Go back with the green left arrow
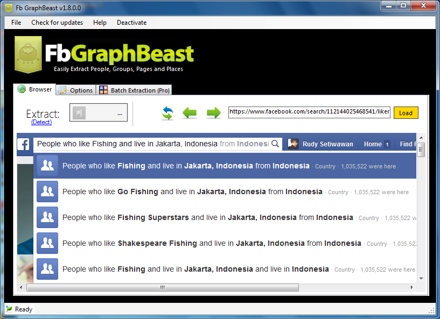The width and height of the screenshot is (440, 319). click(190, 113)
